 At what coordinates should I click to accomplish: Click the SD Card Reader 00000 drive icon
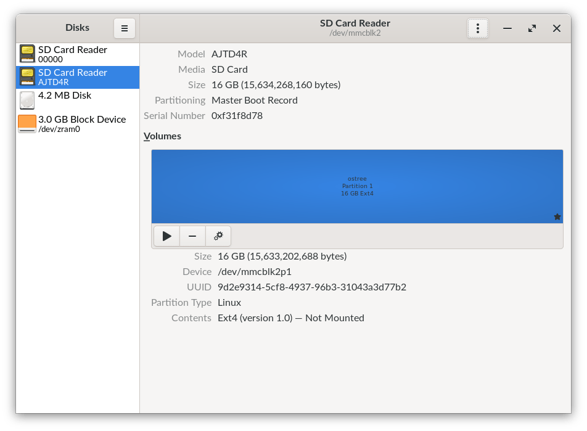(x=27, y=54)
